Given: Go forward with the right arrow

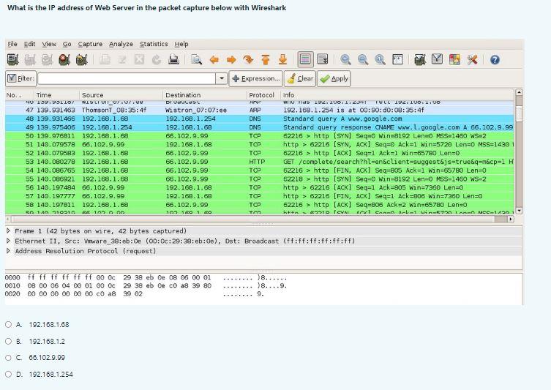Looking at the screenshot, I should pyautogui.click(x=231, y=59).
